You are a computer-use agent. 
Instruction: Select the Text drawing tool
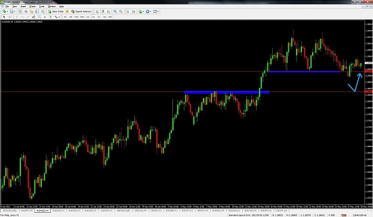coord(45,17)
